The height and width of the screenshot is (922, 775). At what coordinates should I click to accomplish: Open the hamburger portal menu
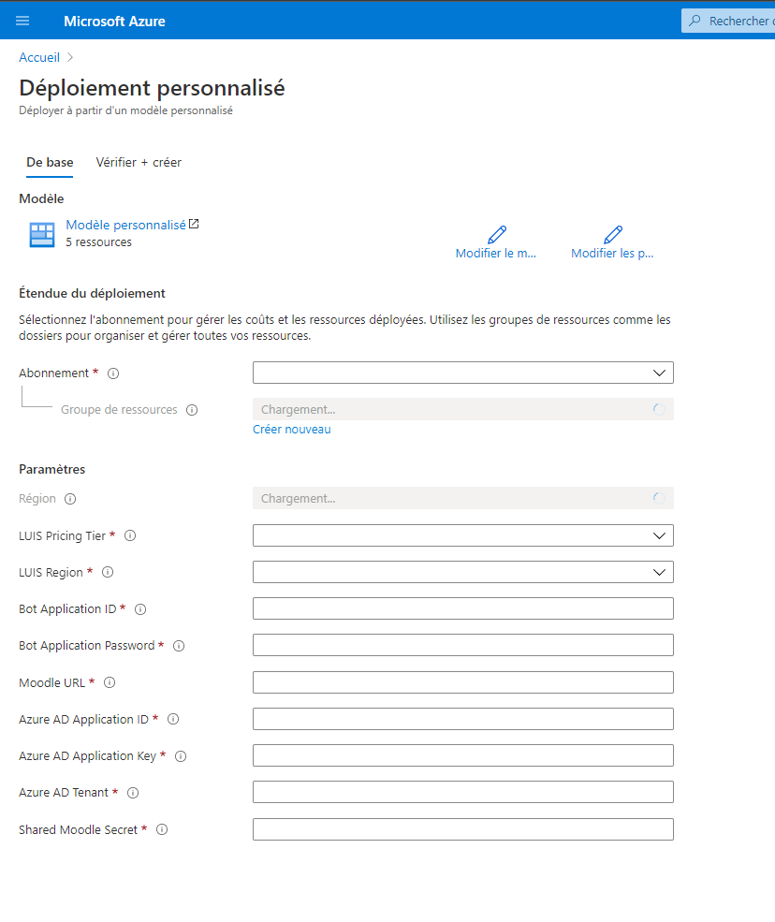[x=22, y=22]
